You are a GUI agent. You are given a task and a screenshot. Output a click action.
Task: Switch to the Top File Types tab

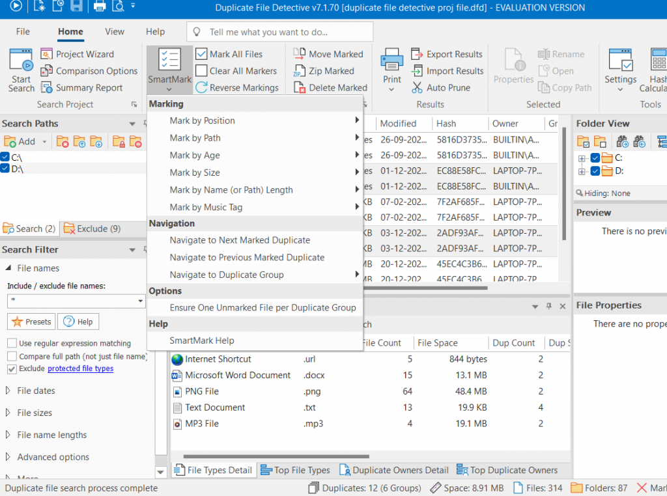295,470
